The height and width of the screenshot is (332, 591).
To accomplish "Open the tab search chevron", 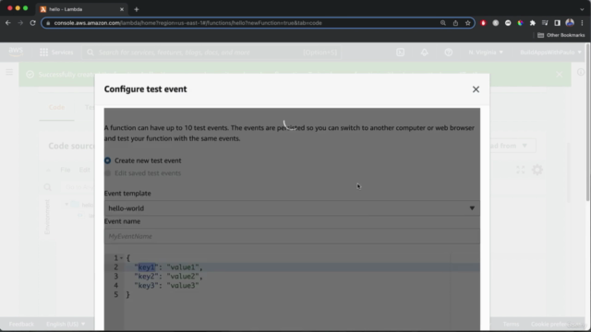I will 582,9.
